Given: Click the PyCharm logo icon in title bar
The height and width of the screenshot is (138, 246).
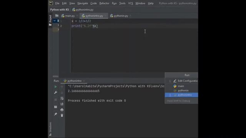Looking at the screenshot, I should [51, 3].
